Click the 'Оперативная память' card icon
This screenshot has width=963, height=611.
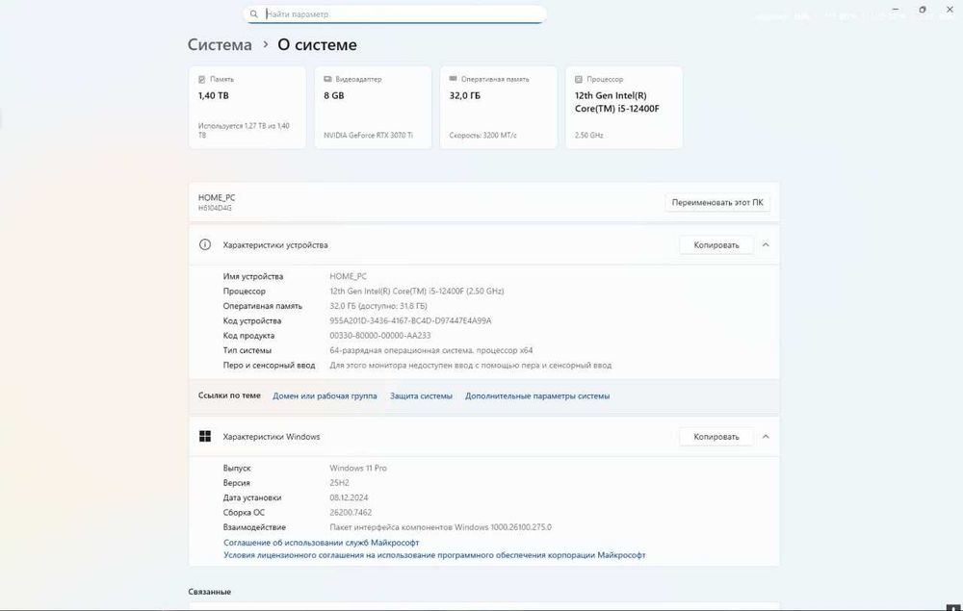coord(453,79)
